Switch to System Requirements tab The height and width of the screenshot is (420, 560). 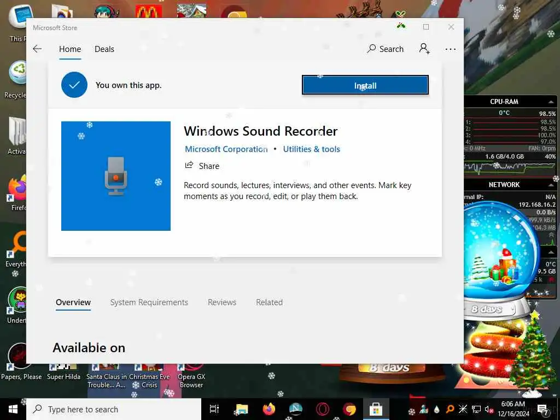149,302
